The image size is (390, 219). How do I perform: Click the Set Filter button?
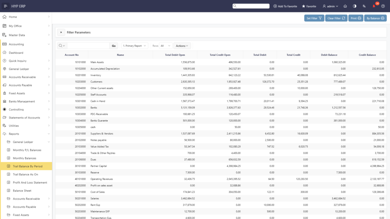[x=314, y=18]
